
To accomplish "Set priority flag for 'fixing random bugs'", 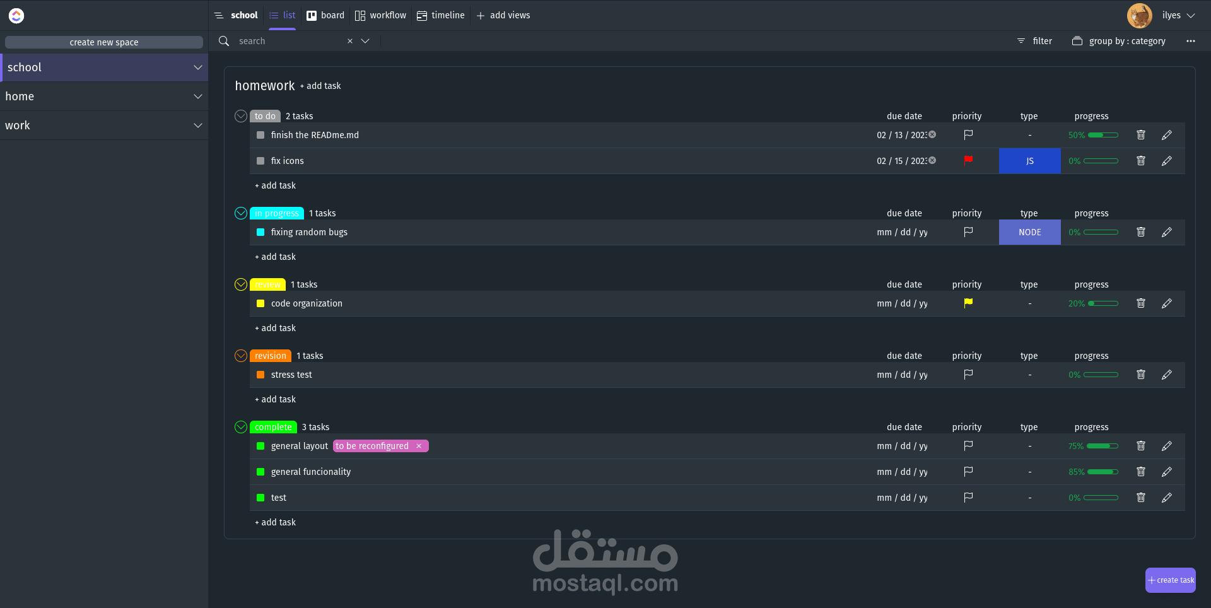I will 968,232.
